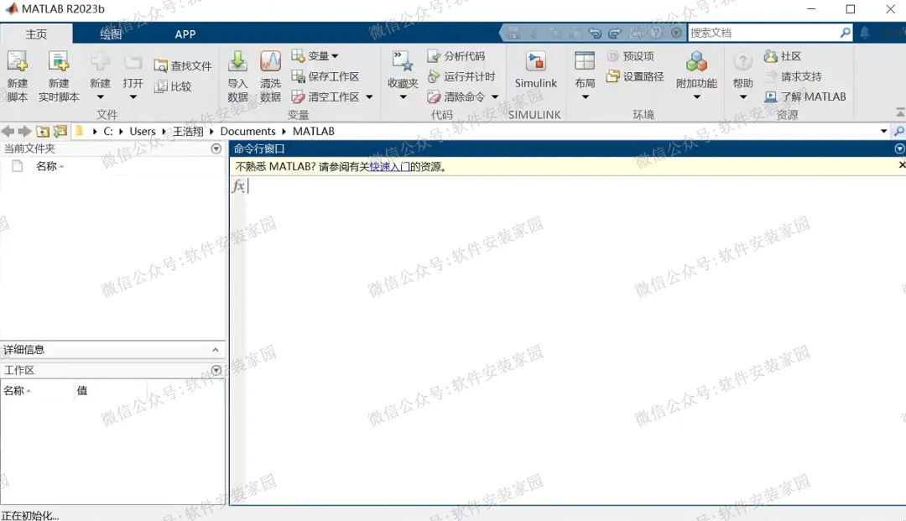This screenshot has height=521, width=906.
Task: Click the browse for folder icon
Action: (x=60, y=131)
